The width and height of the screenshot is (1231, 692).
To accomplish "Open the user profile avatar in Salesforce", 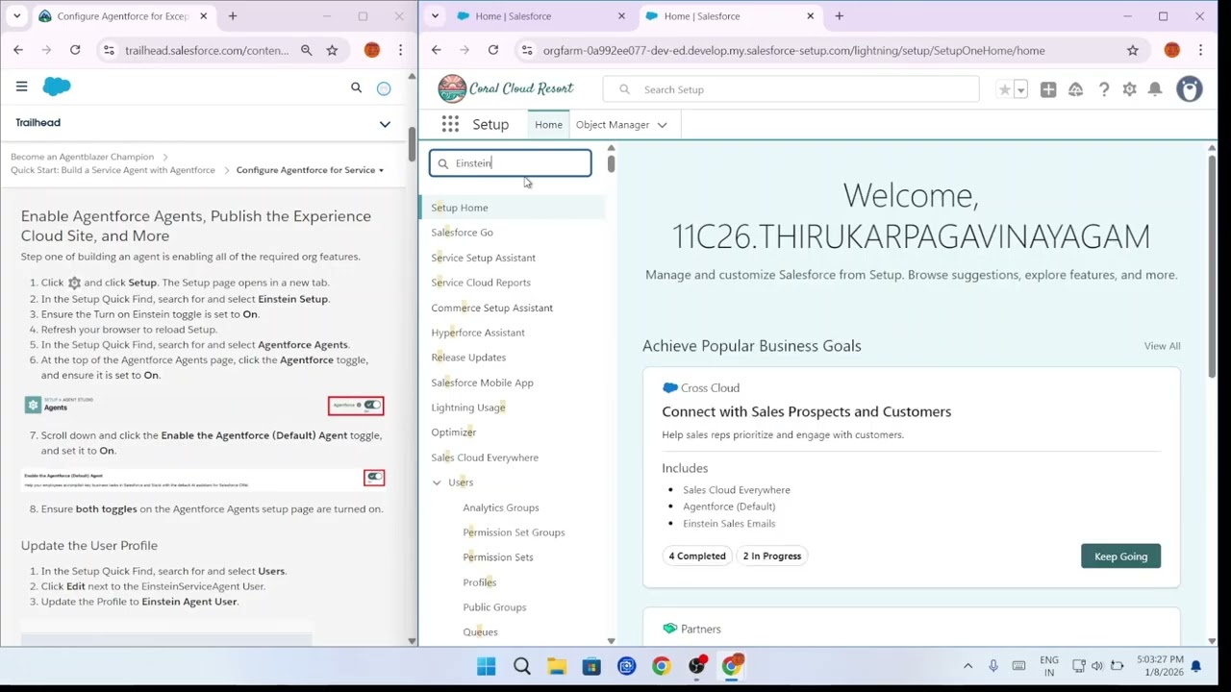I will 1190,88.
